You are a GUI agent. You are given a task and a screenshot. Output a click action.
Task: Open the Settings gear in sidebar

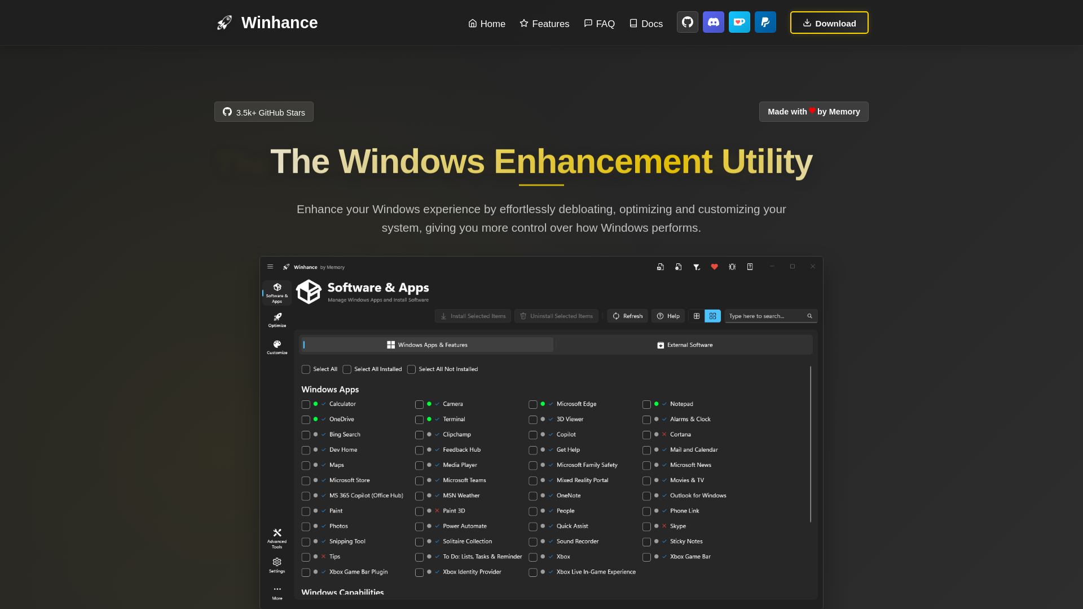coord(277,565)
